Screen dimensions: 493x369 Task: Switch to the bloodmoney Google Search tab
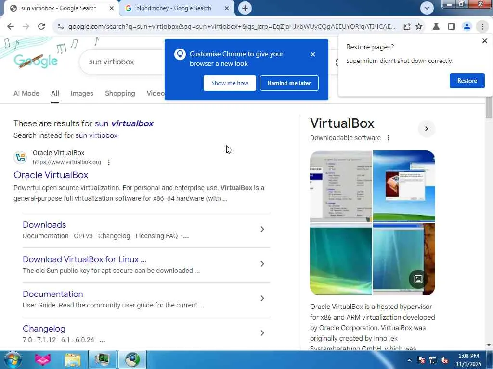pos(173,8)
